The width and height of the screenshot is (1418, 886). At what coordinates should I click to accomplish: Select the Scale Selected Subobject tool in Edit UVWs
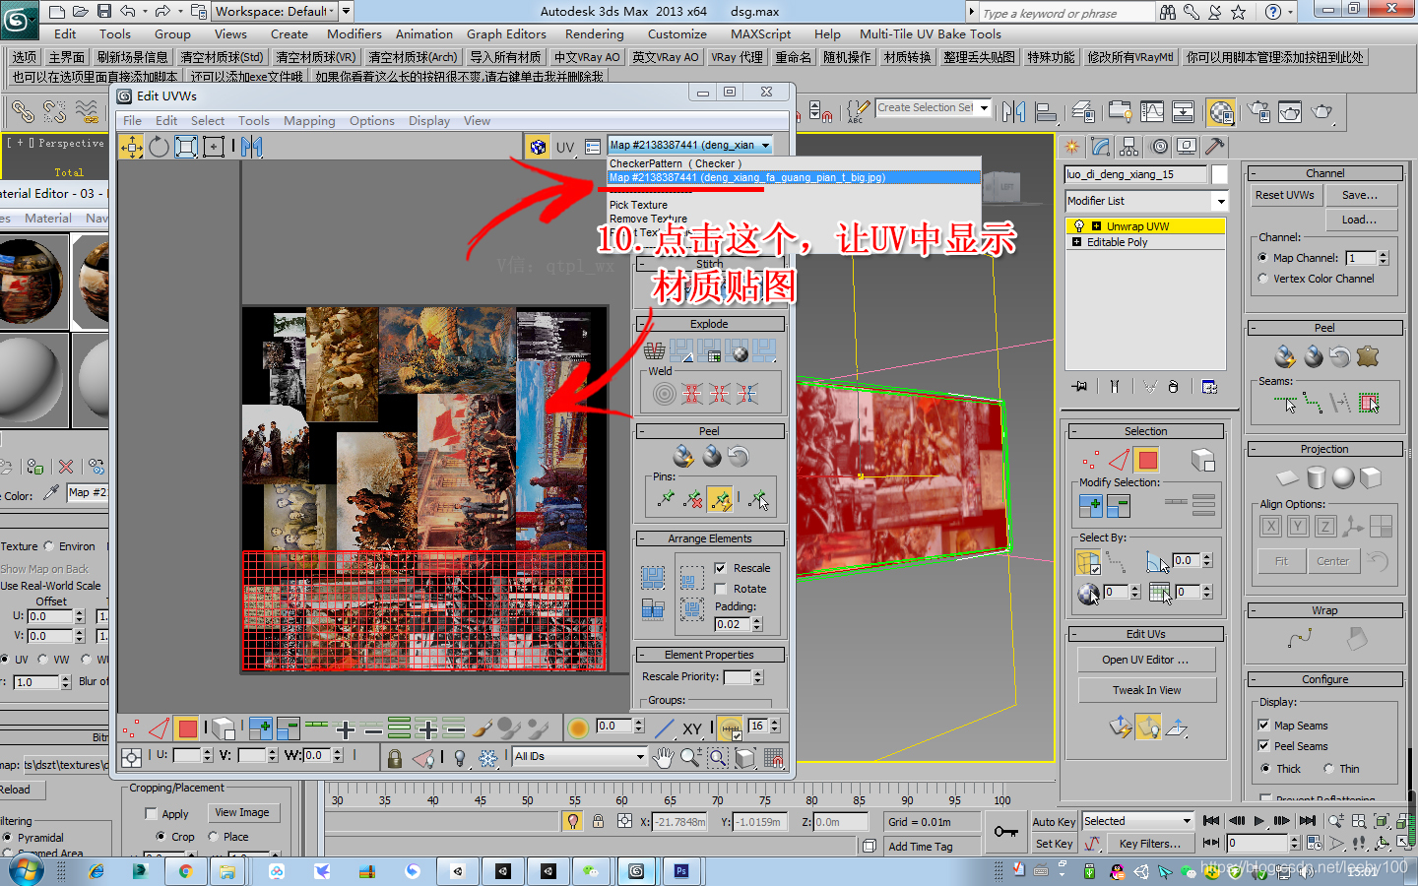coord(186,147)
